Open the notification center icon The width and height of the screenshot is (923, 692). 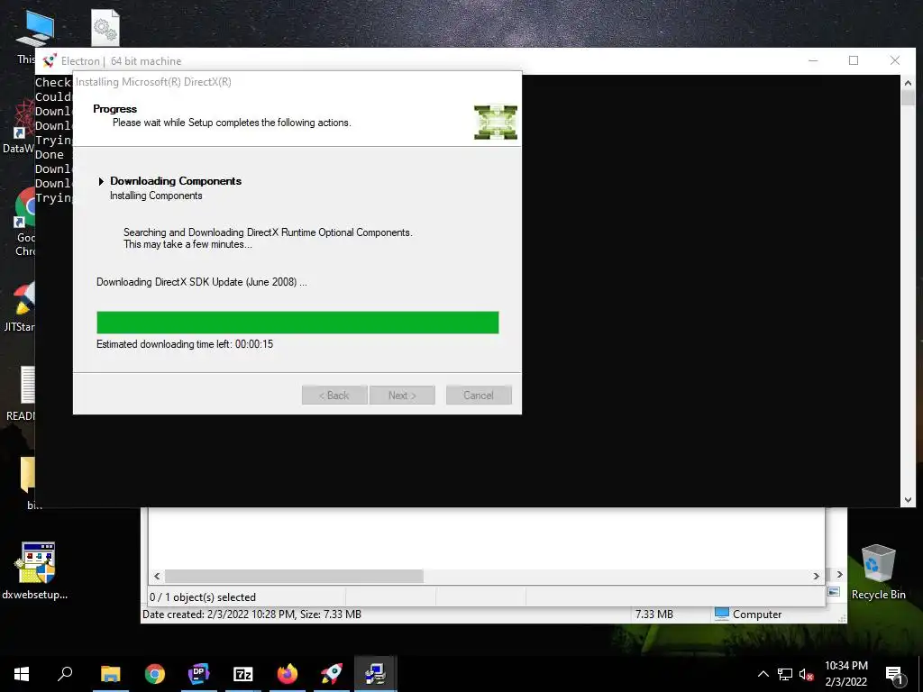pos(895,674)
